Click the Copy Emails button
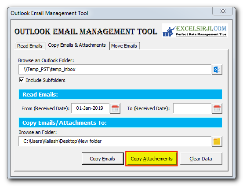 click(x=102, y=159)
